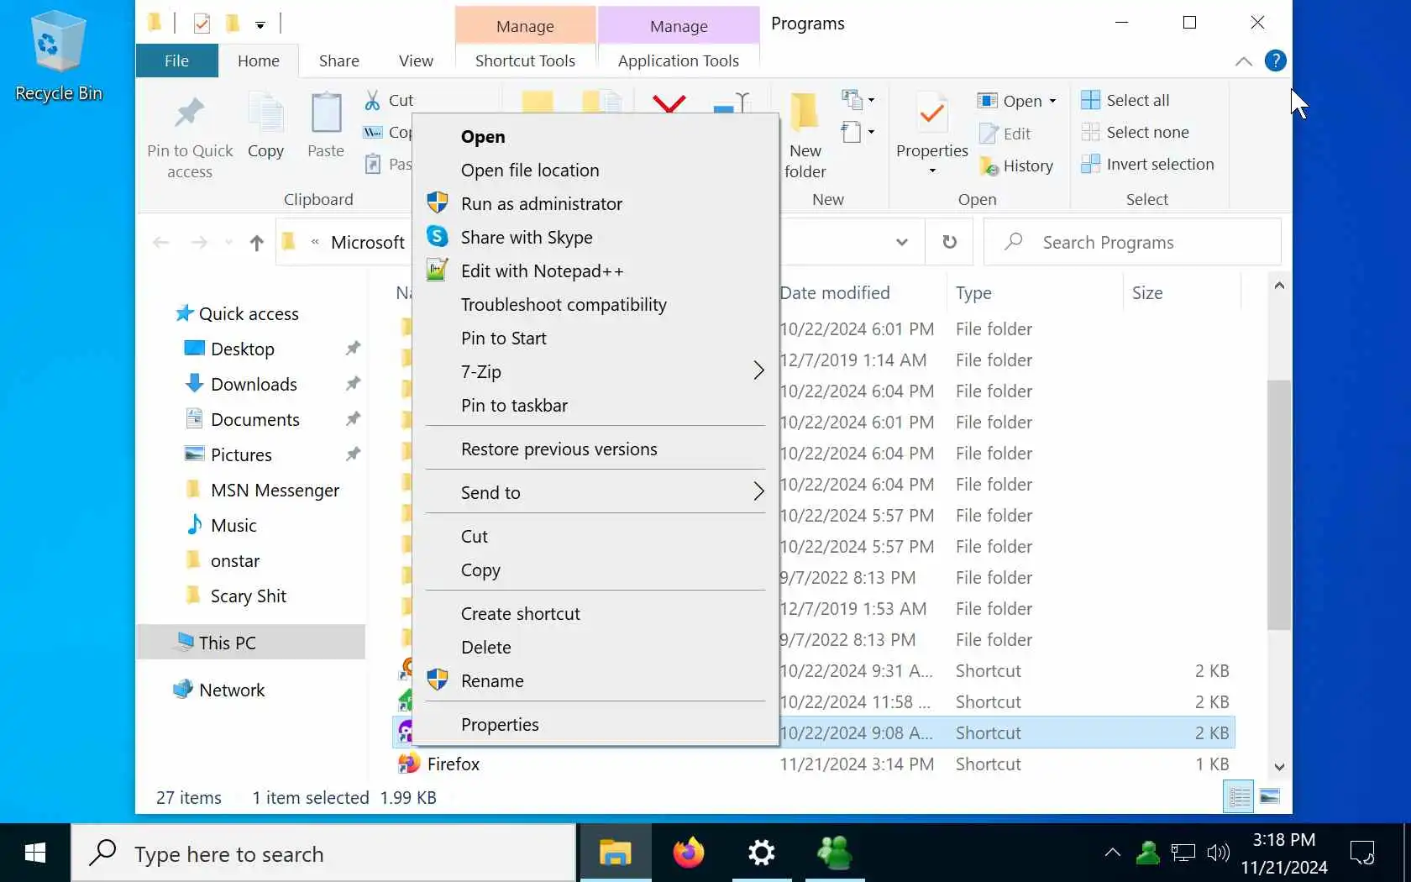1411x882 pixels.
Task: Click the file list vertical scrollbar thumb
Action: tap(1278, 504)
